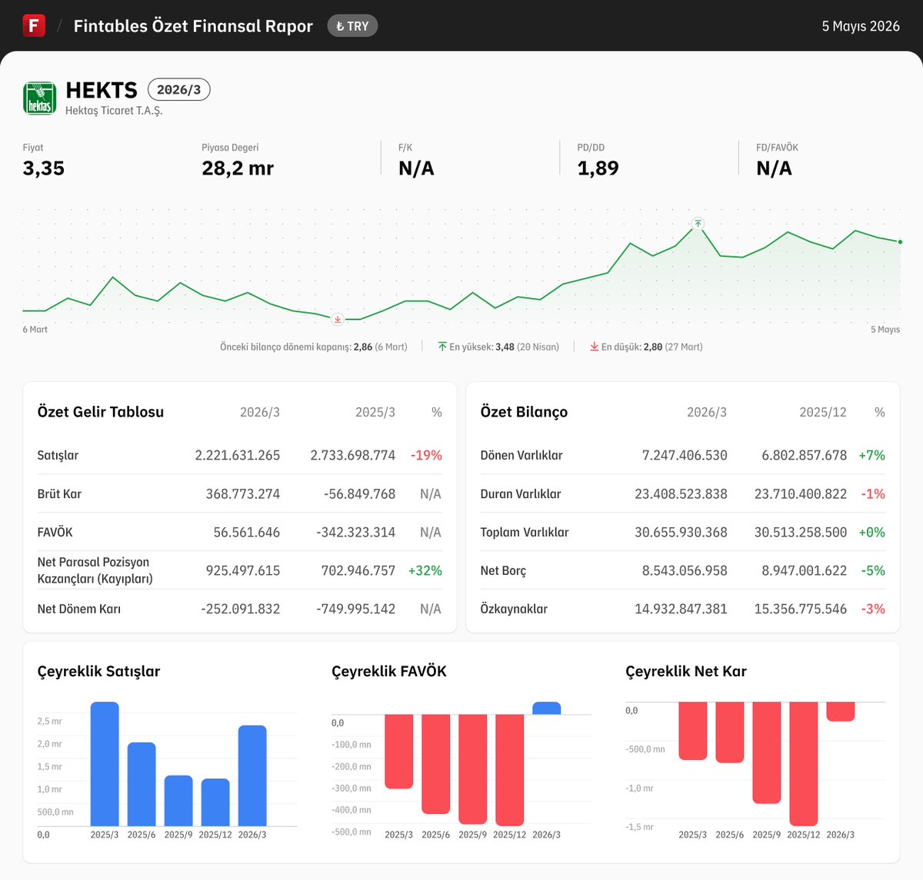
Task: Click the 2025/9 bar in Çeyreklik Net Kar
Action: (767, 752)
